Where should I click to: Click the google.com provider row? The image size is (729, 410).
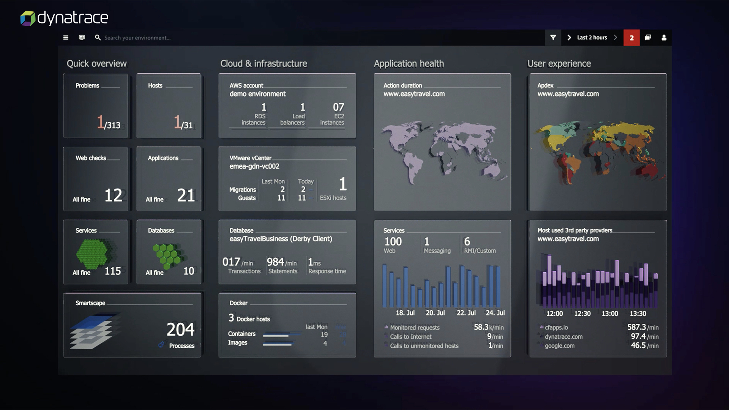[599, 346]
